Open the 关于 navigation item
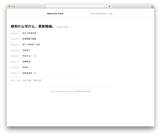 coord(106,14)
